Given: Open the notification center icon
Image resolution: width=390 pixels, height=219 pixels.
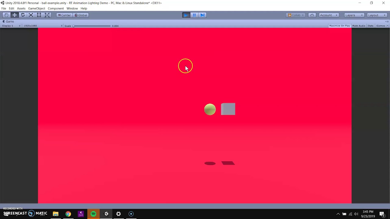Looking at the screenshot, I should pyautogui.click(x=382, y=214).
